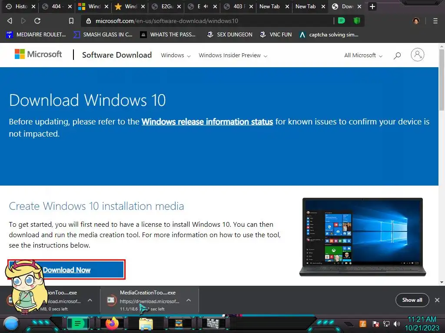The width and height of the screenshot is (445, 333).
Task: Click the Microsoft logo
Action: (38, 54)
